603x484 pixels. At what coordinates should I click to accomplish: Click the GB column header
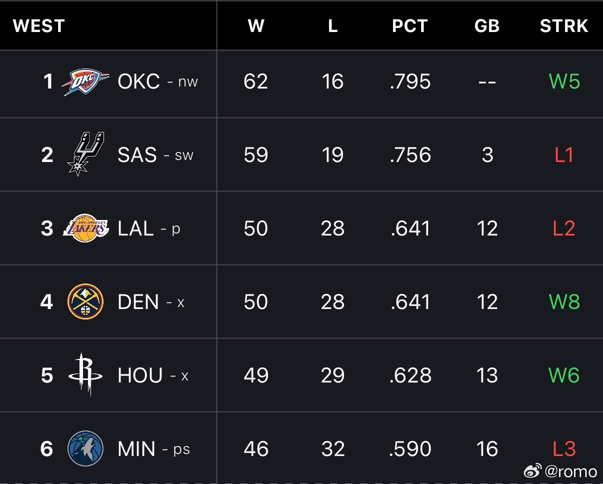click(x=487, y=26)
